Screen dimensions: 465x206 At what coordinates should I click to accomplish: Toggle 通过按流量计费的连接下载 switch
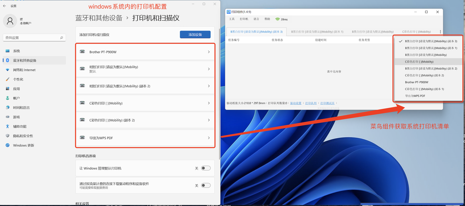tap(206, 185)
